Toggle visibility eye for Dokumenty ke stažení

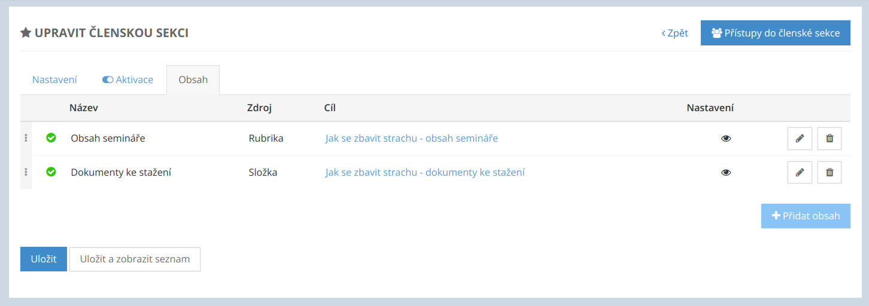[726, 173]
